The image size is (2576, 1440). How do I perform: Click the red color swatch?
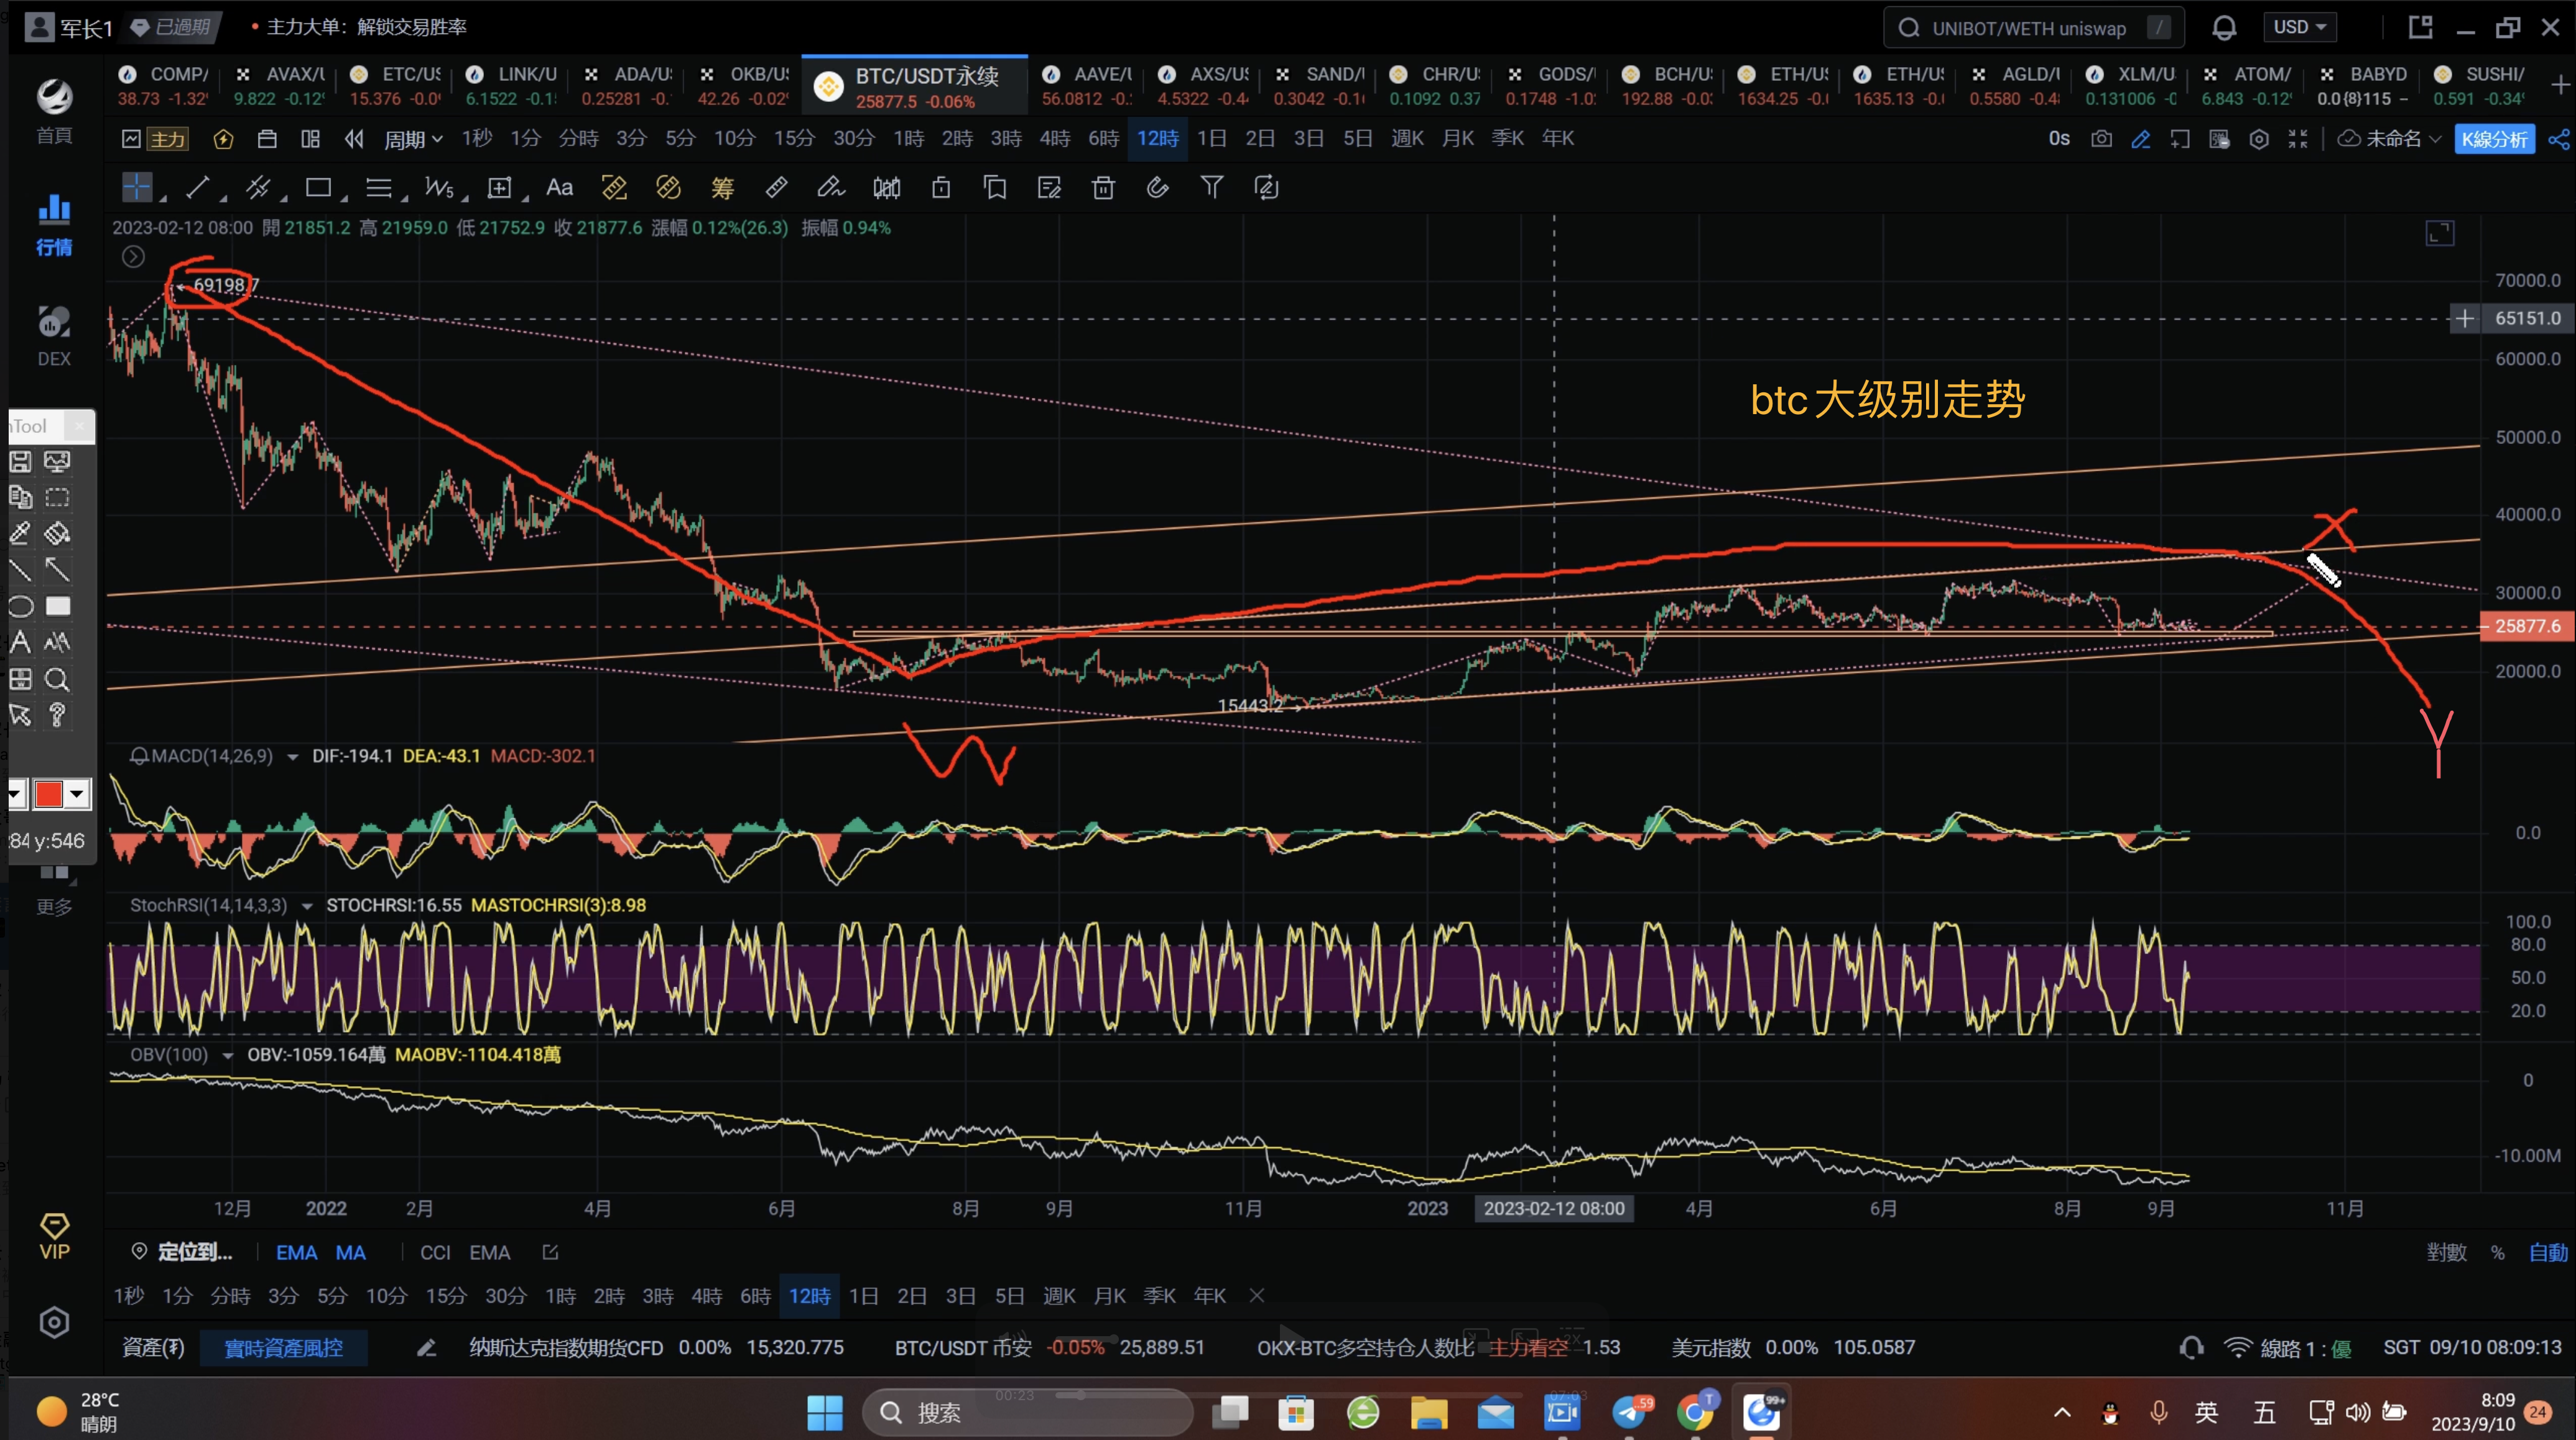click(x=48, y=794)
